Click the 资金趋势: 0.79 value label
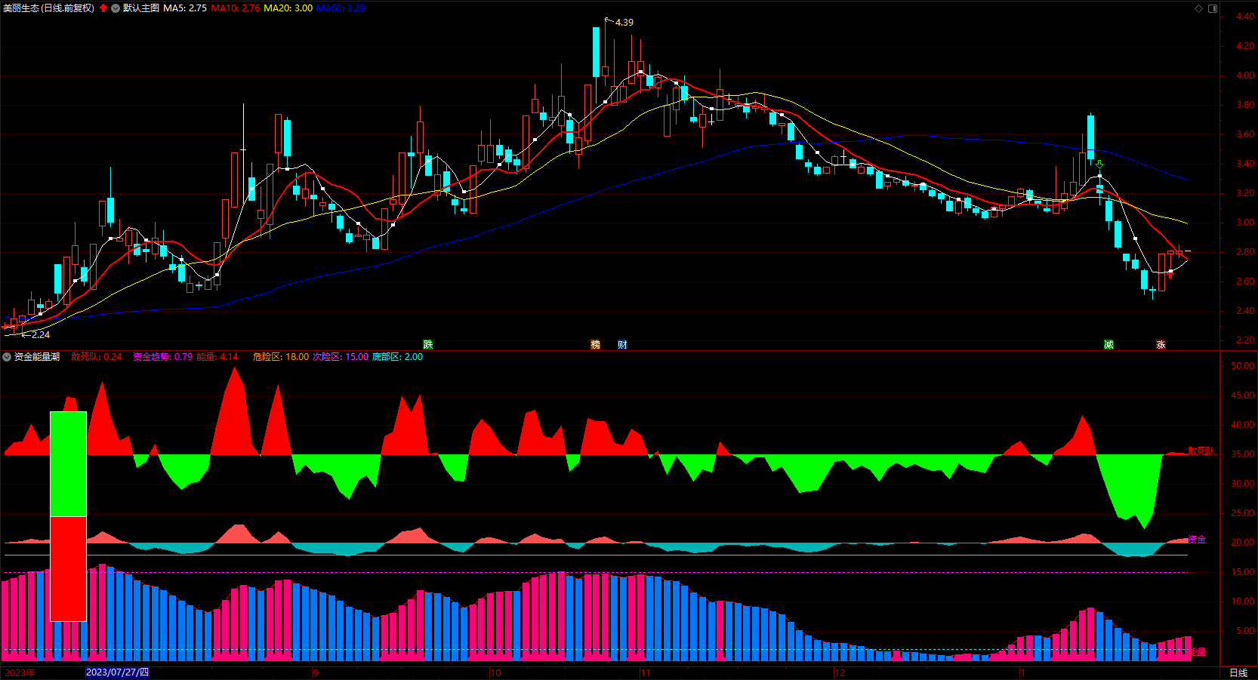 (162, 357)
